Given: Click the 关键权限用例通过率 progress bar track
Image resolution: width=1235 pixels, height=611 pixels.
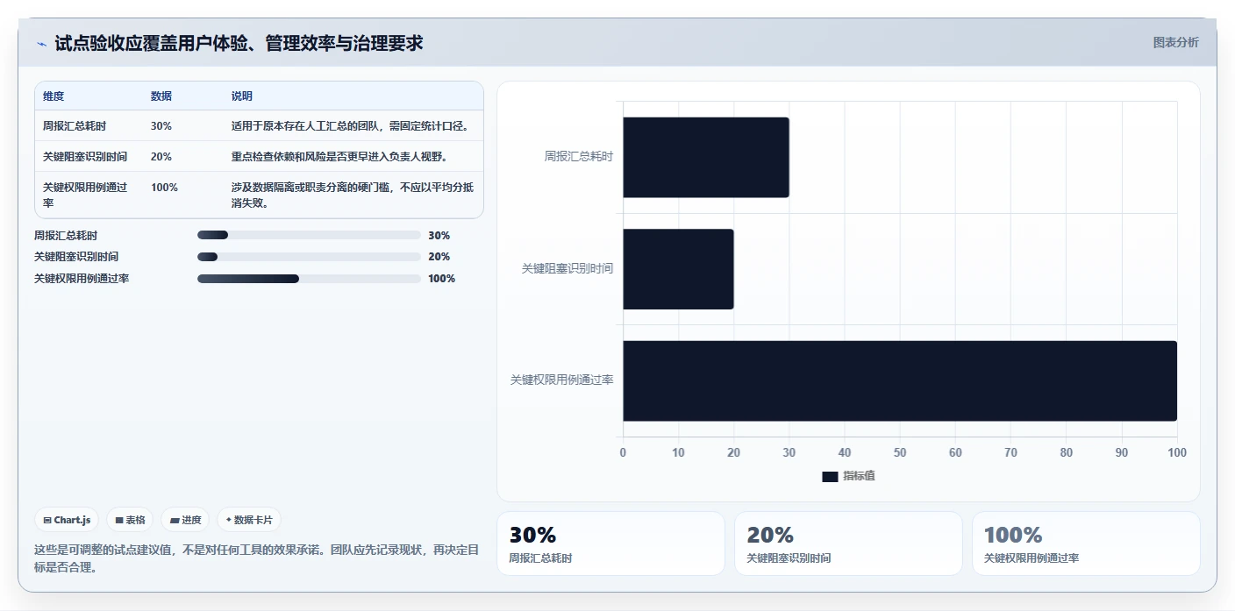Looking at the screenshot, I should pyautogui.click(x=309, y=279).
